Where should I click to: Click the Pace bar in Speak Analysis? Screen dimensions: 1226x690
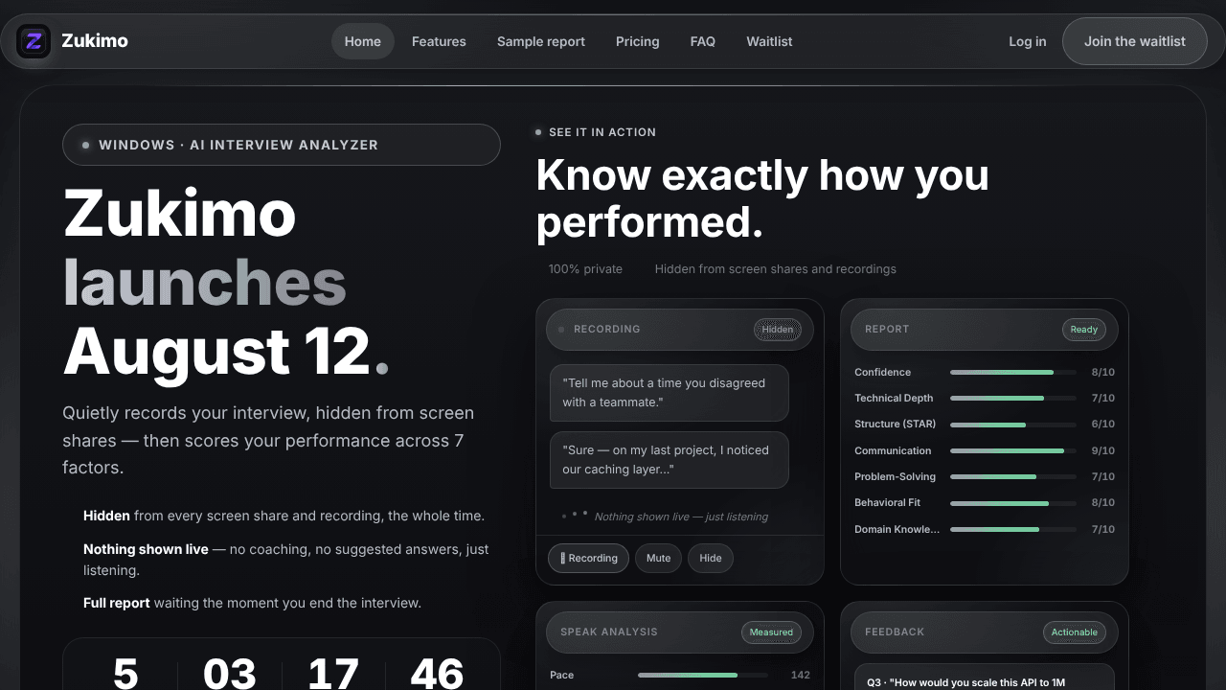(703, 675)
